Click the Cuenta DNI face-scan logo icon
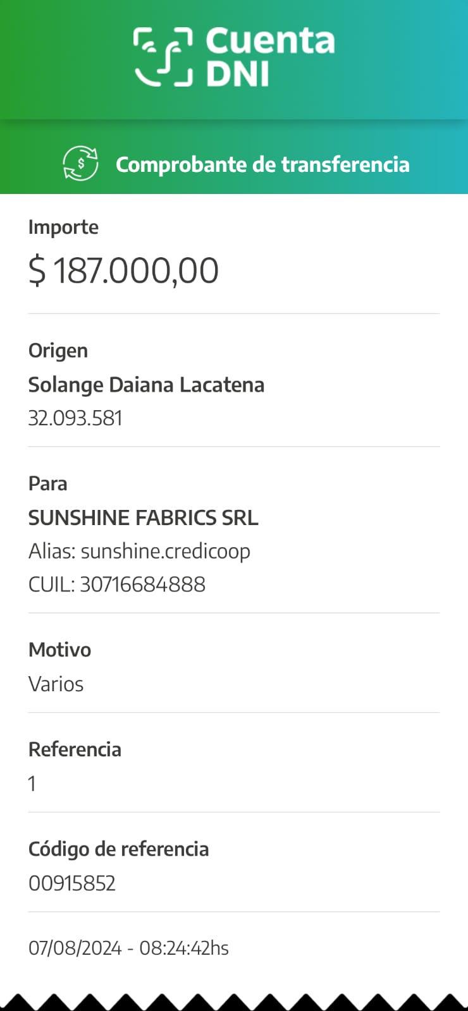468x1011 pixels. point(163,57)
